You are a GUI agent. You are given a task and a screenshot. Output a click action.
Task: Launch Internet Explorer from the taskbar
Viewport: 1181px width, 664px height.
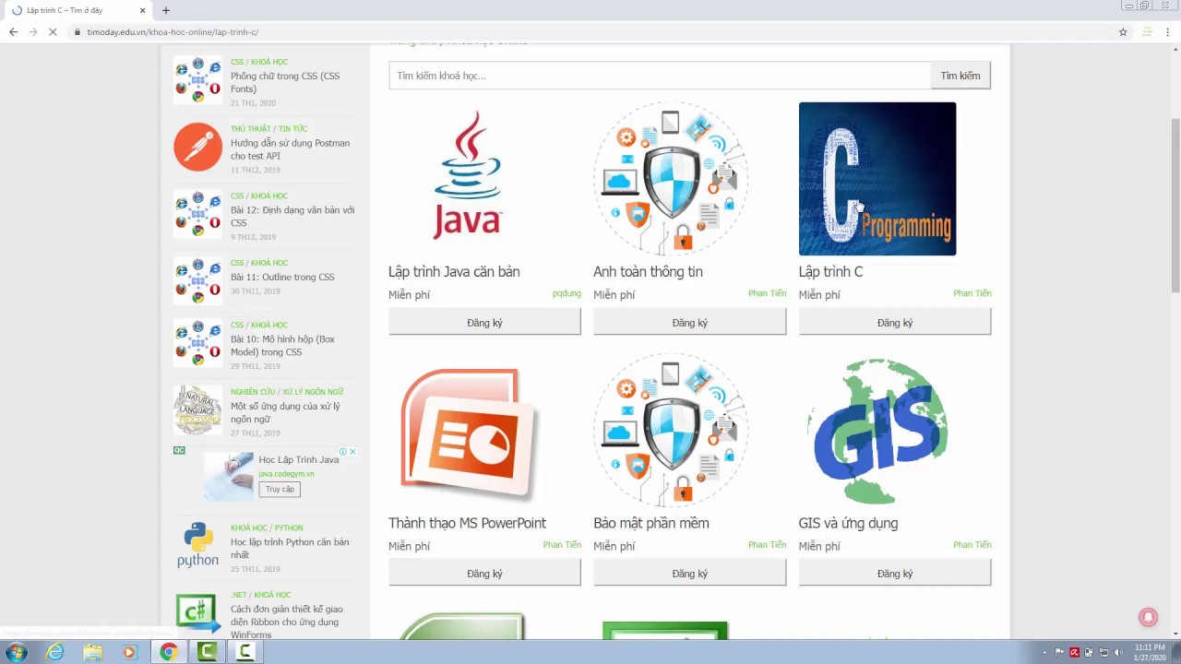55,653
